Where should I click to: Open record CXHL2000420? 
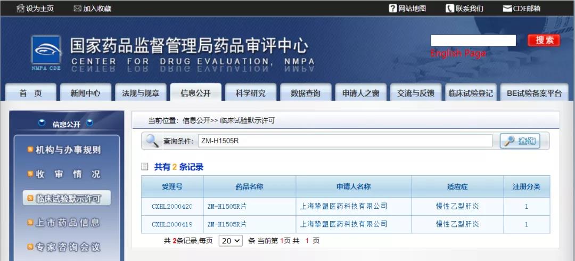pos(172,207)
